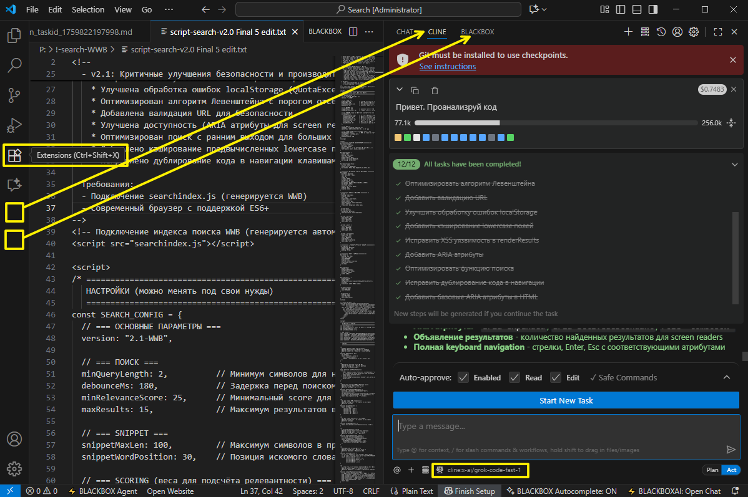Click the context window usage progress bar
The width and height of the screenshot is (748, 497).
556,123
